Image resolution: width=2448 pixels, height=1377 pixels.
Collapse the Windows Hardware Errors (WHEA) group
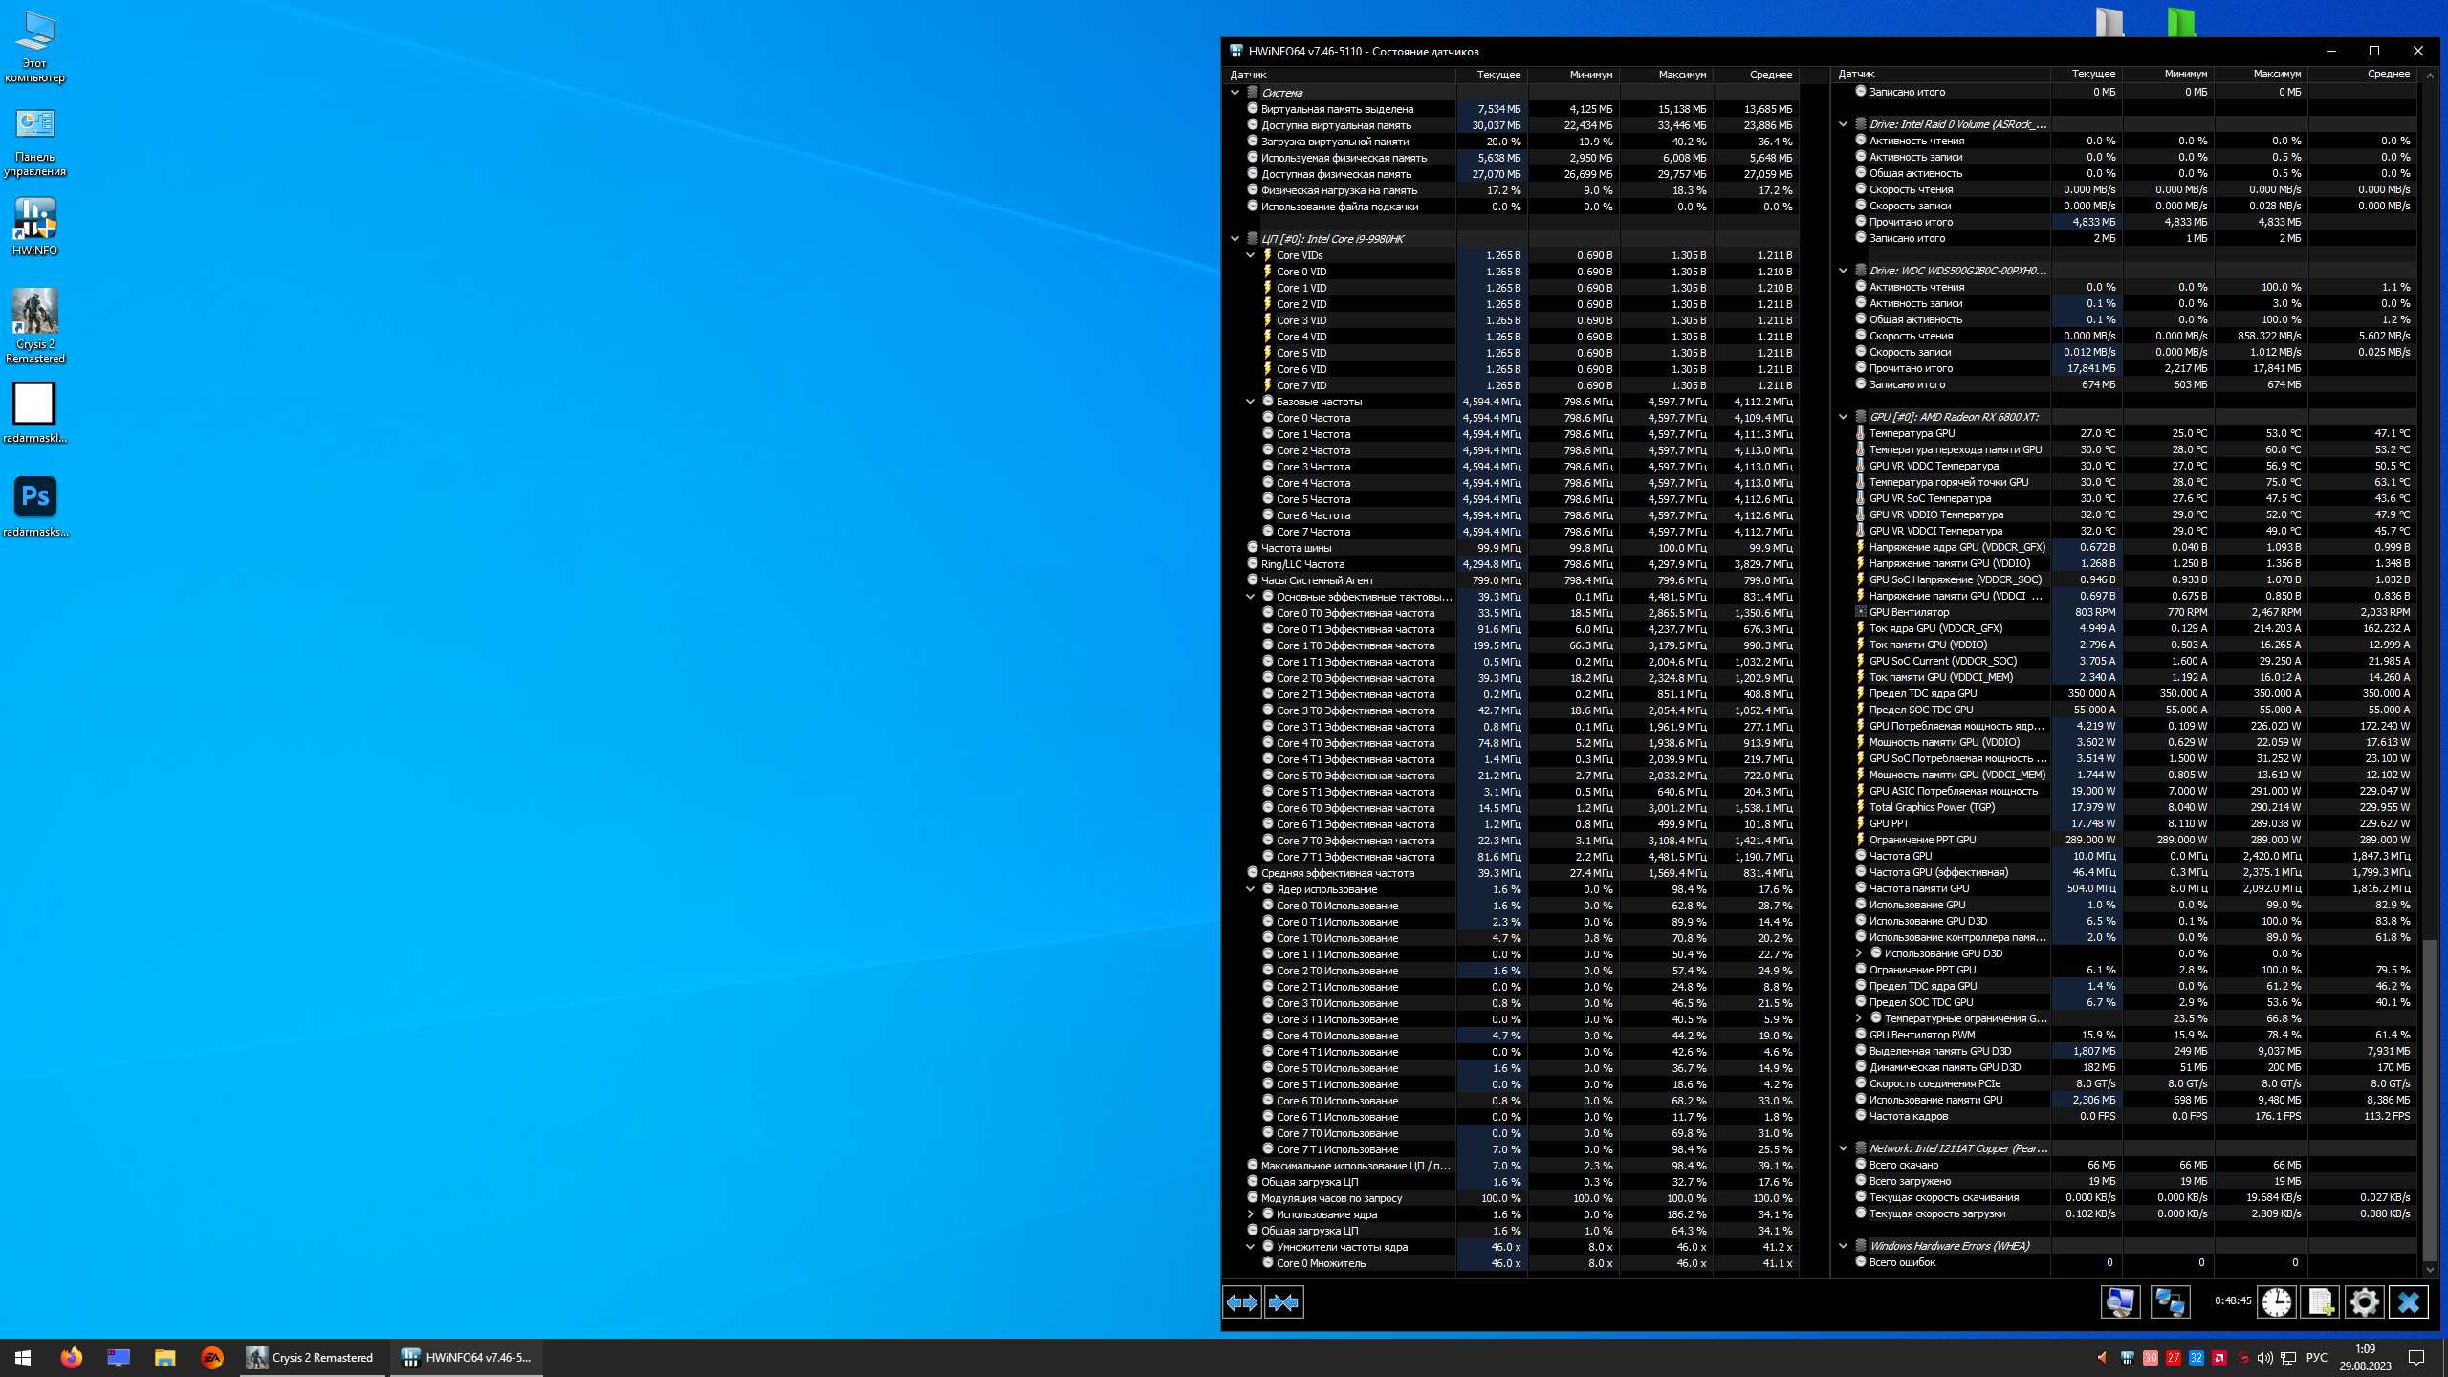click(x=1844, y=1246)
